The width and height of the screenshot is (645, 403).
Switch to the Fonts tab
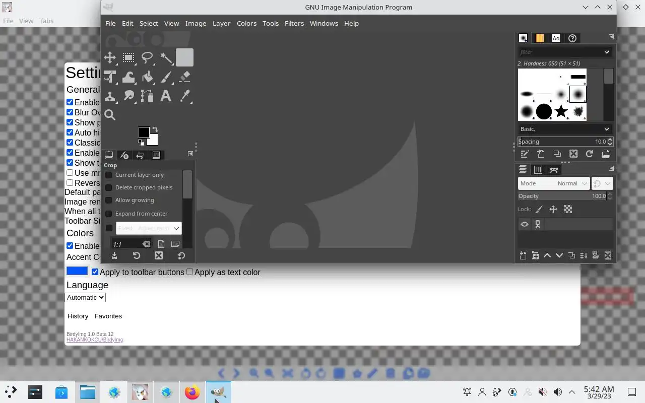point(556,38)
